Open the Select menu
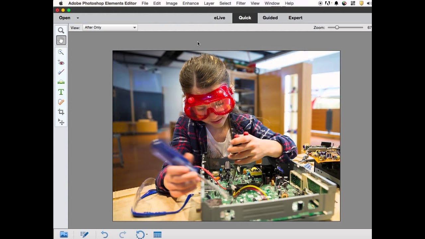Image resolution: width=425 pixels, height=239 pixels. (x=225, y=3)
